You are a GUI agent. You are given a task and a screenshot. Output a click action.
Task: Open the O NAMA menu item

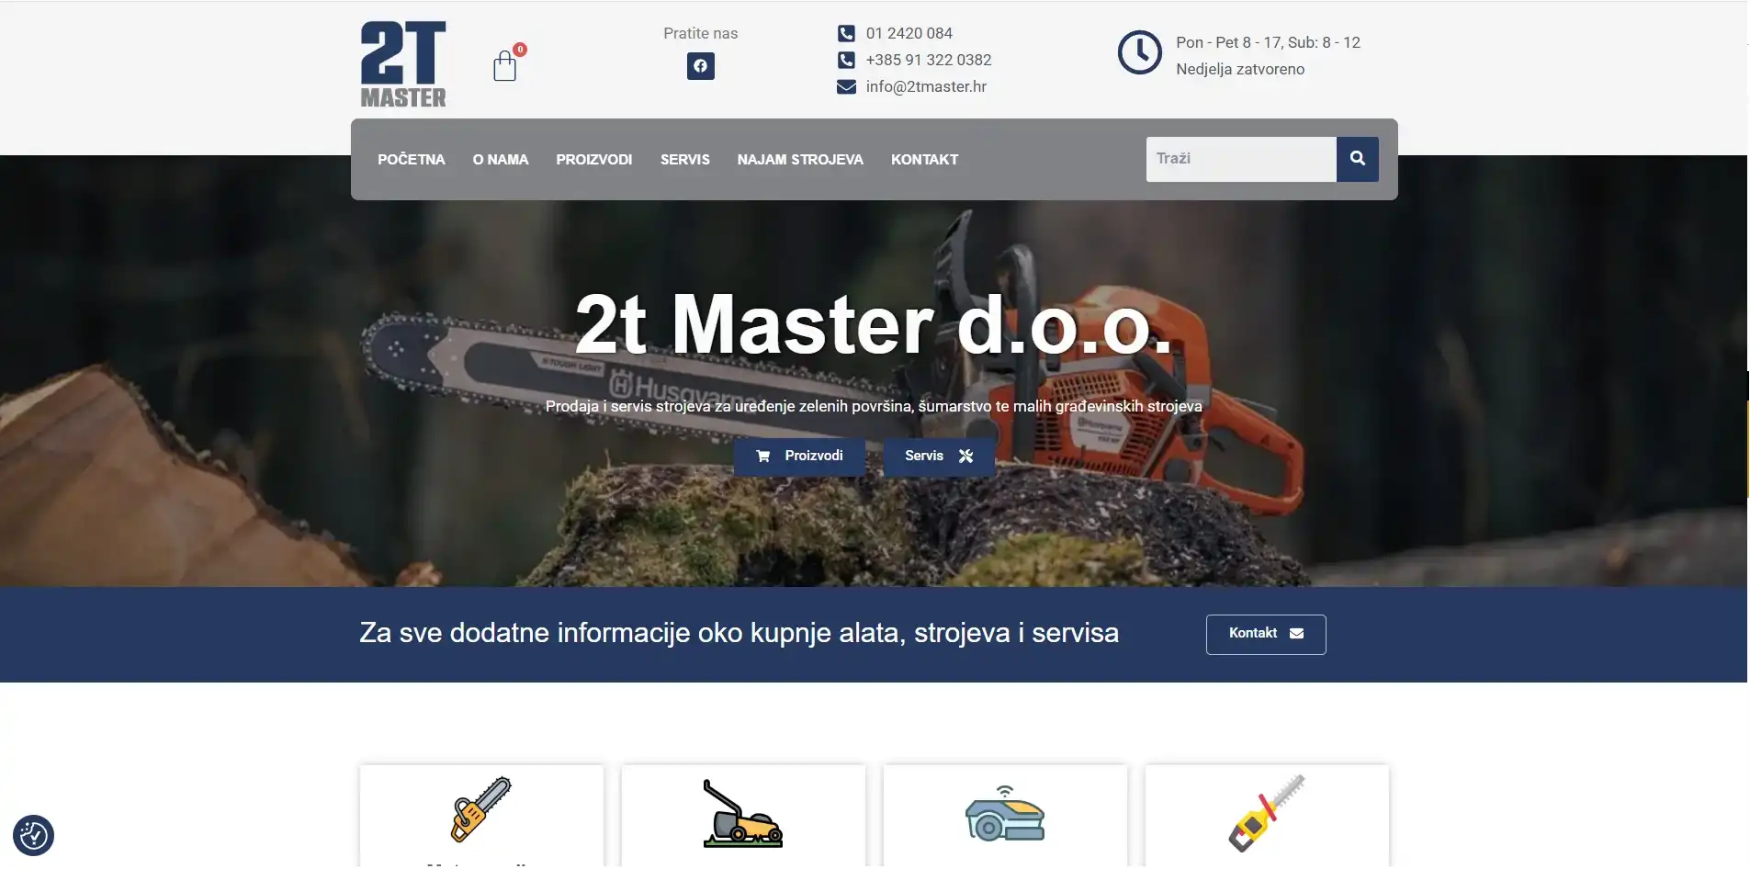coord(500,159)
